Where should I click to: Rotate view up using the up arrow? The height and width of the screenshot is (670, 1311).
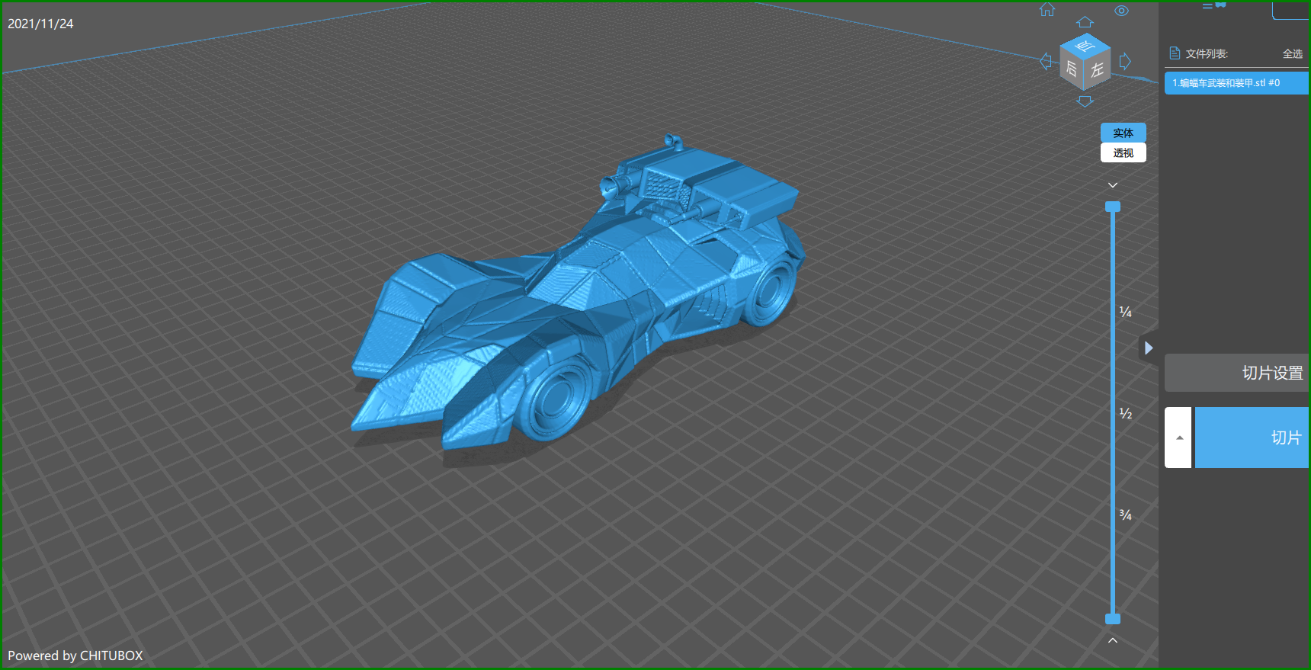point(1085,22)
